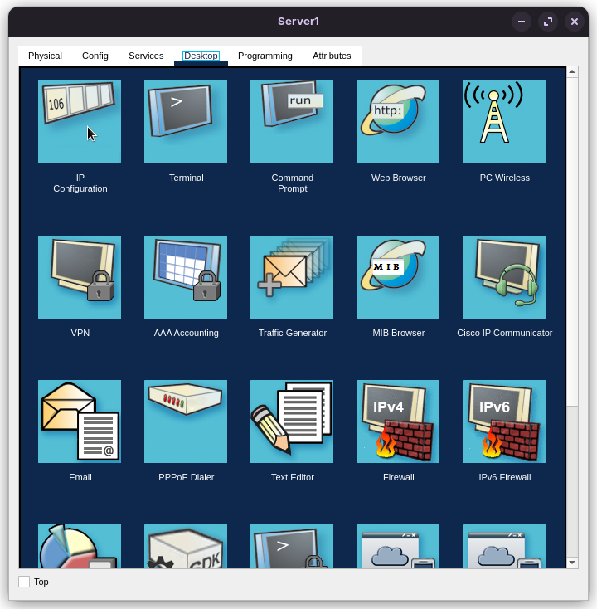Viewport: 597px width, 609px height.
Task: Click the 'Cisco IP Communicator' label text
Action: pyautogui.click(x=505, y=333)
